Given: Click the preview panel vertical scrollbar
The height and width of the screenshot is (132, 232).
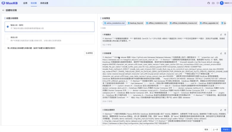Looking at the screenshot, I should pyautogui.click(x=228, y=73).
